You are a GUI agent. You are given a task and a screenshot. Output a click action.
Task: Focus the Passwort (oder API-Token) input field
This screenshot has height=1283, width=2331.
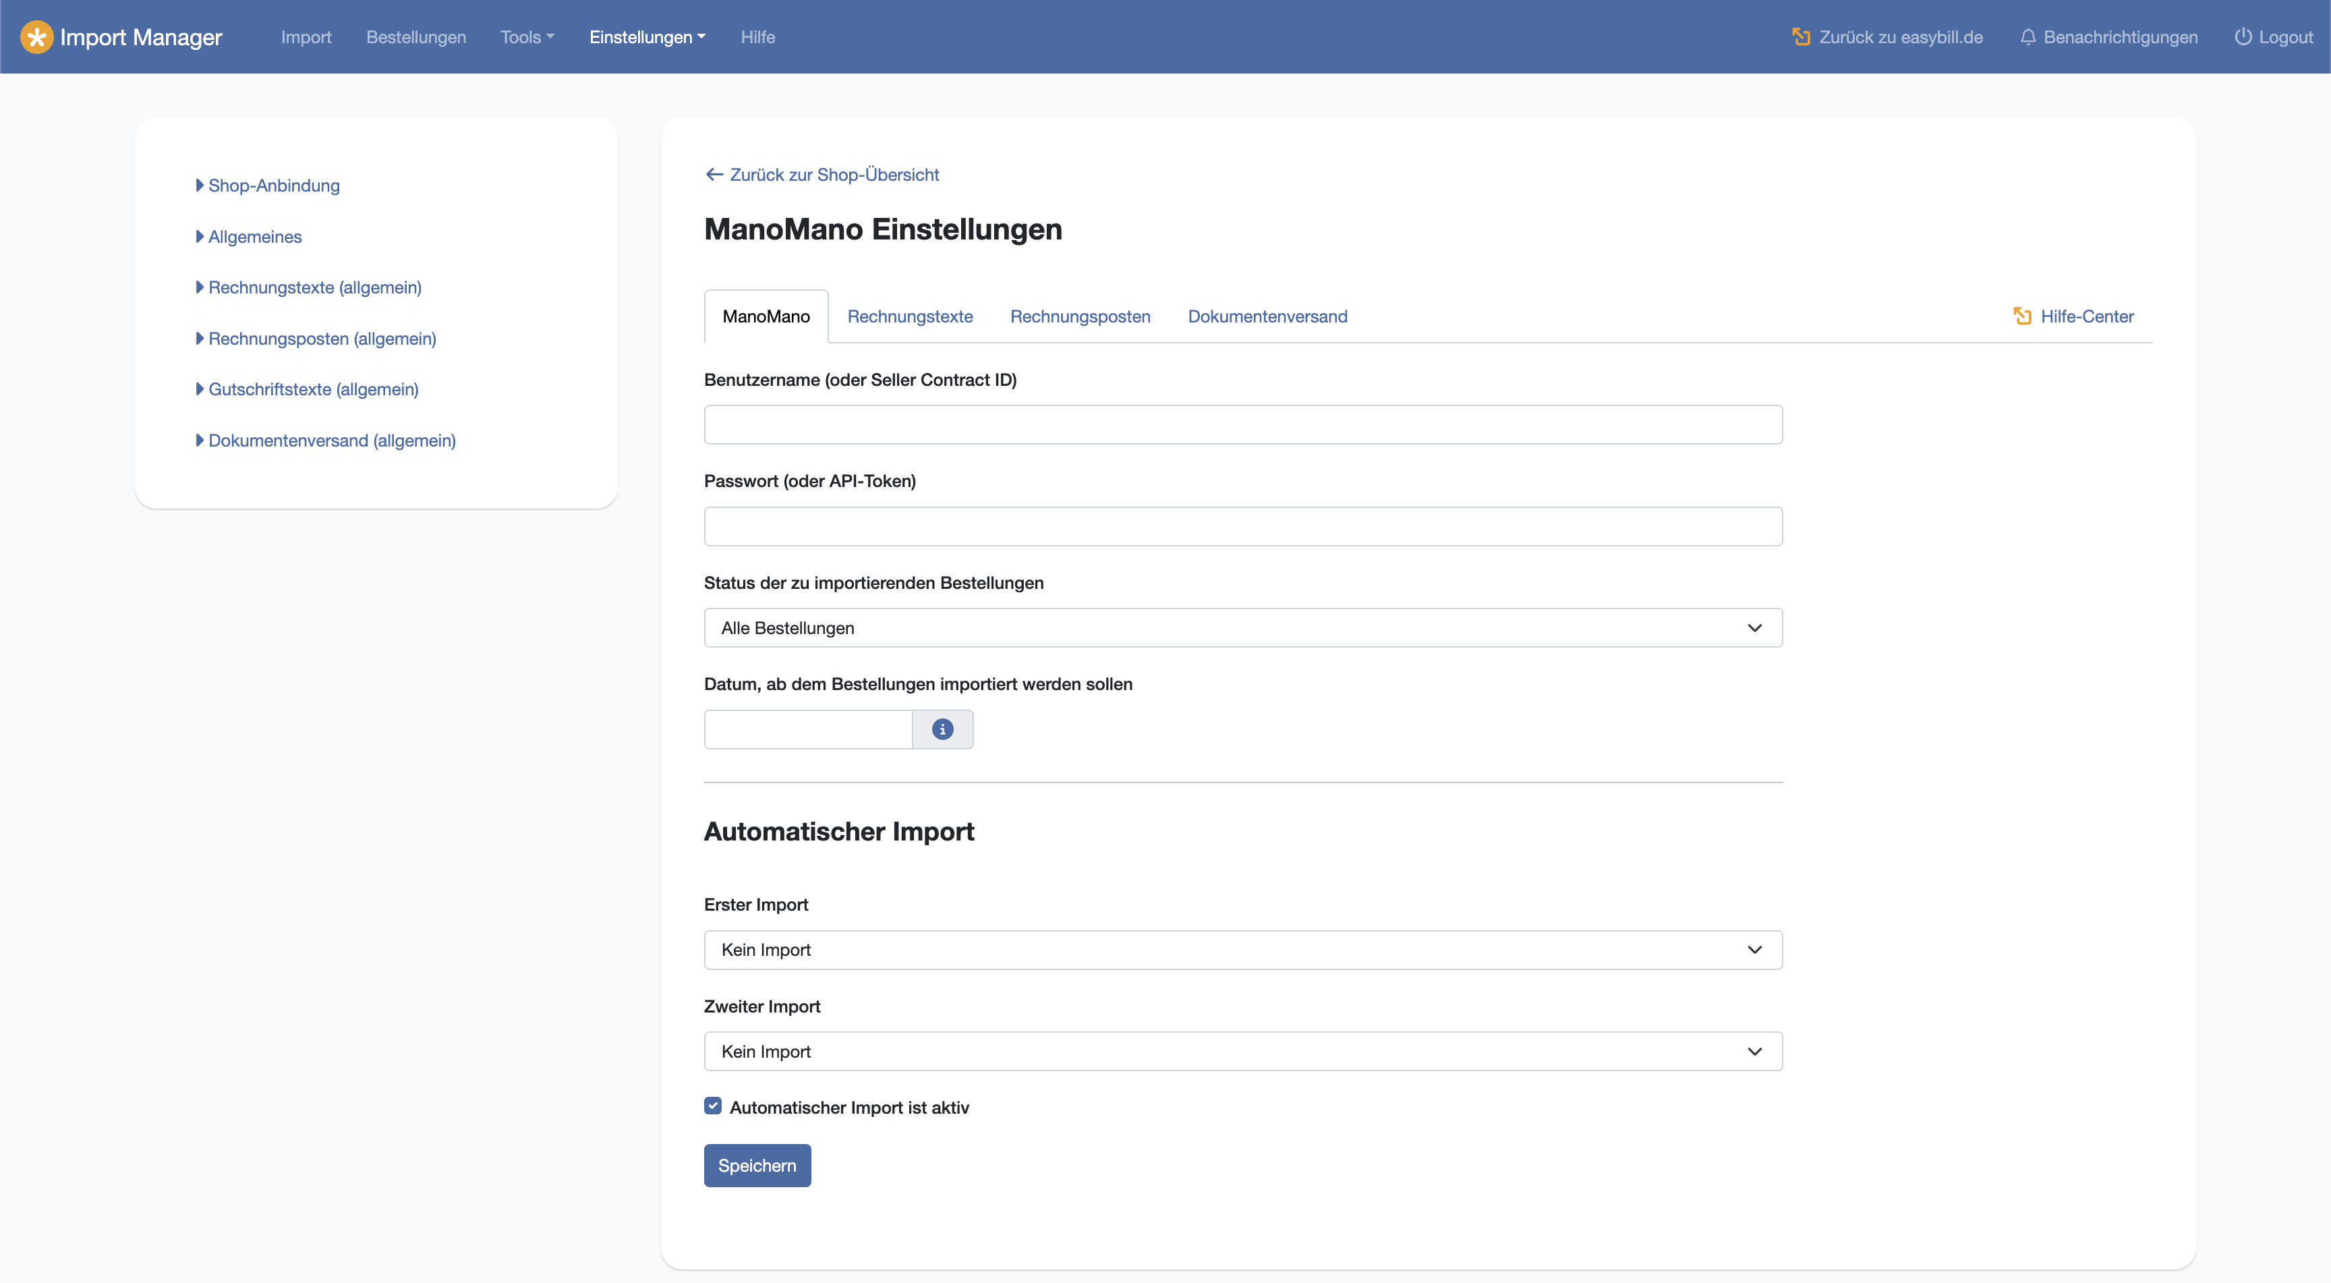click(x=1242, y=527)
